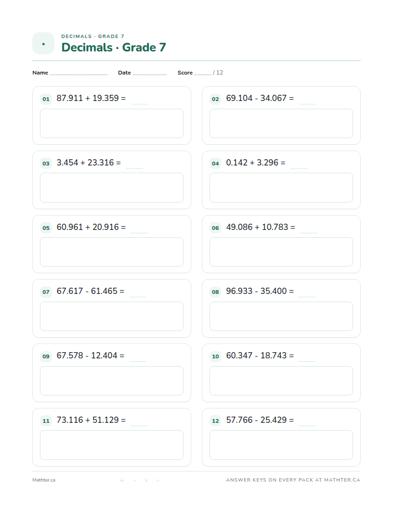Select the problem "49.086 + 10.783 ="

click(x=261, y=227)
